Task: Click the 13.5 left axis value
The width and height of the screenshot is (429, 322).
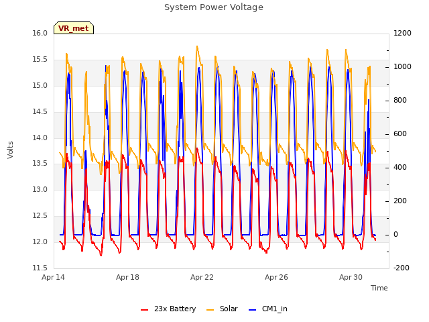Action: [x=40, y=164]
